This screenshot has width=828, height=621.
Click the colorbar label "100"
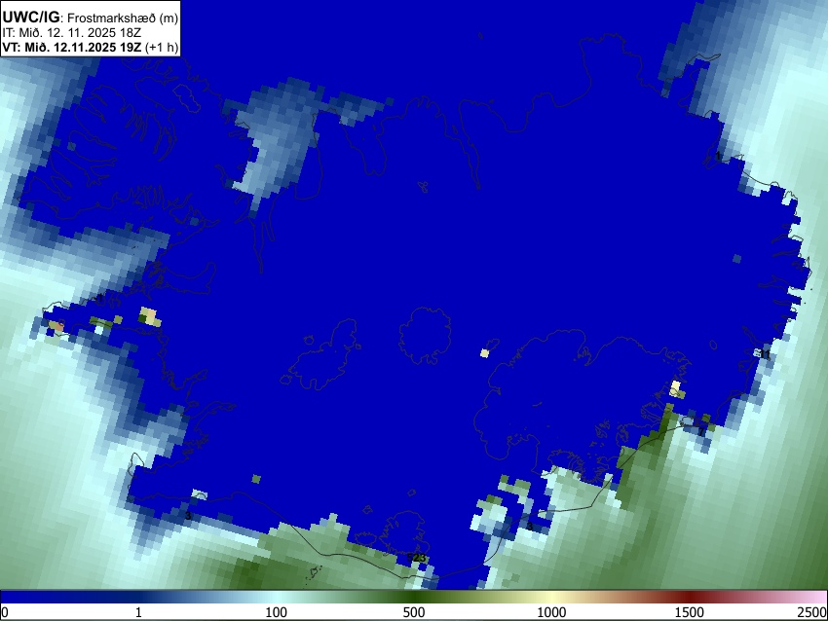point(276,612)
